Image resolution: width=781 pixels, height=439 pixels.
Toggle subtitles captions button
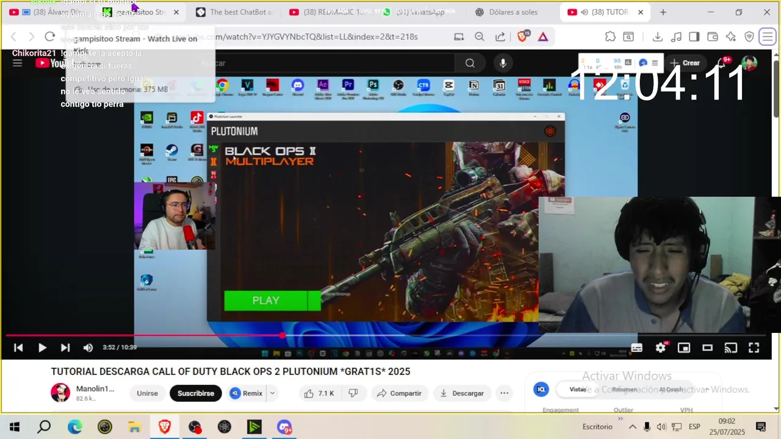(636, 348)
